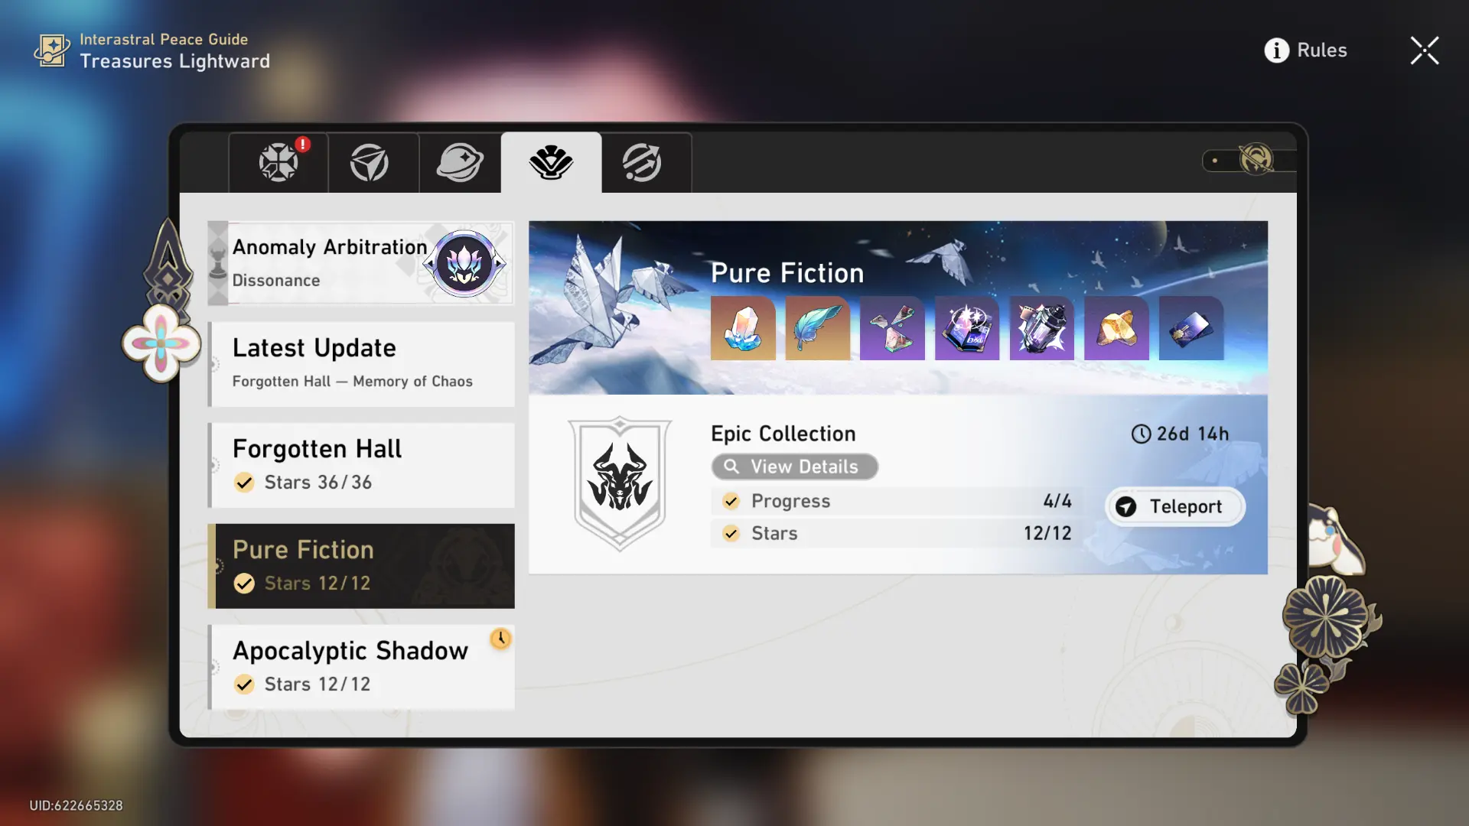Click the golden ore reward icon
Screen dimensions: 1469x826
pyautogui.click(x=1116, y=328)
